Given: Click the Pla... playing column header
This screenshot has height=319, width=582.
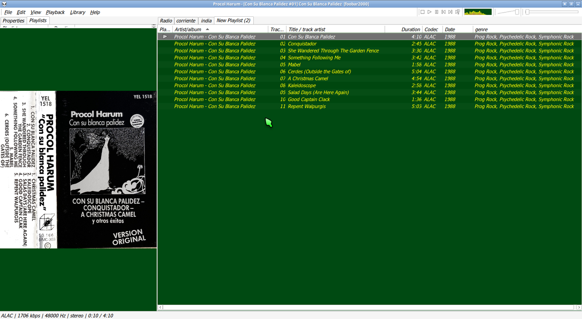Looking at the screenshot, I should [165, 29].
